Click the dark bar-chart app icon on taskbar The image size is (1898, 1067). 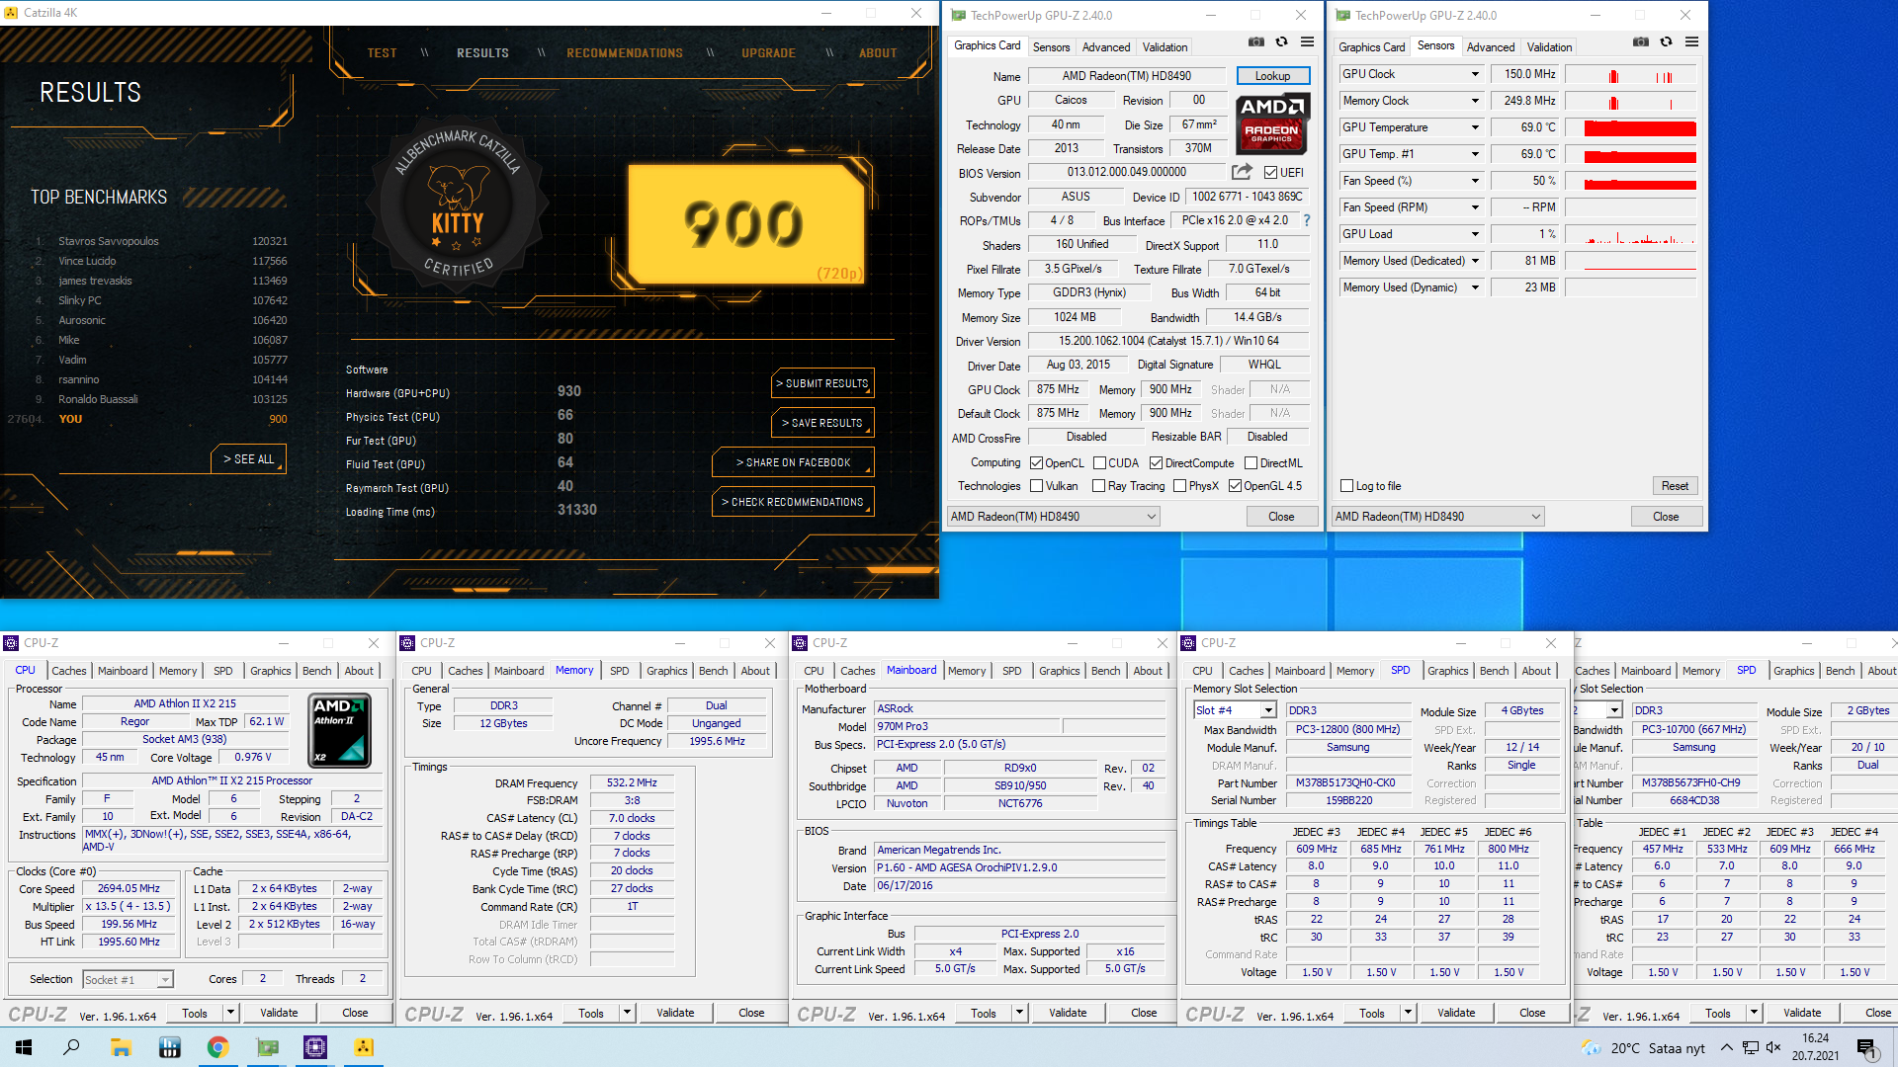point(169,1047)
